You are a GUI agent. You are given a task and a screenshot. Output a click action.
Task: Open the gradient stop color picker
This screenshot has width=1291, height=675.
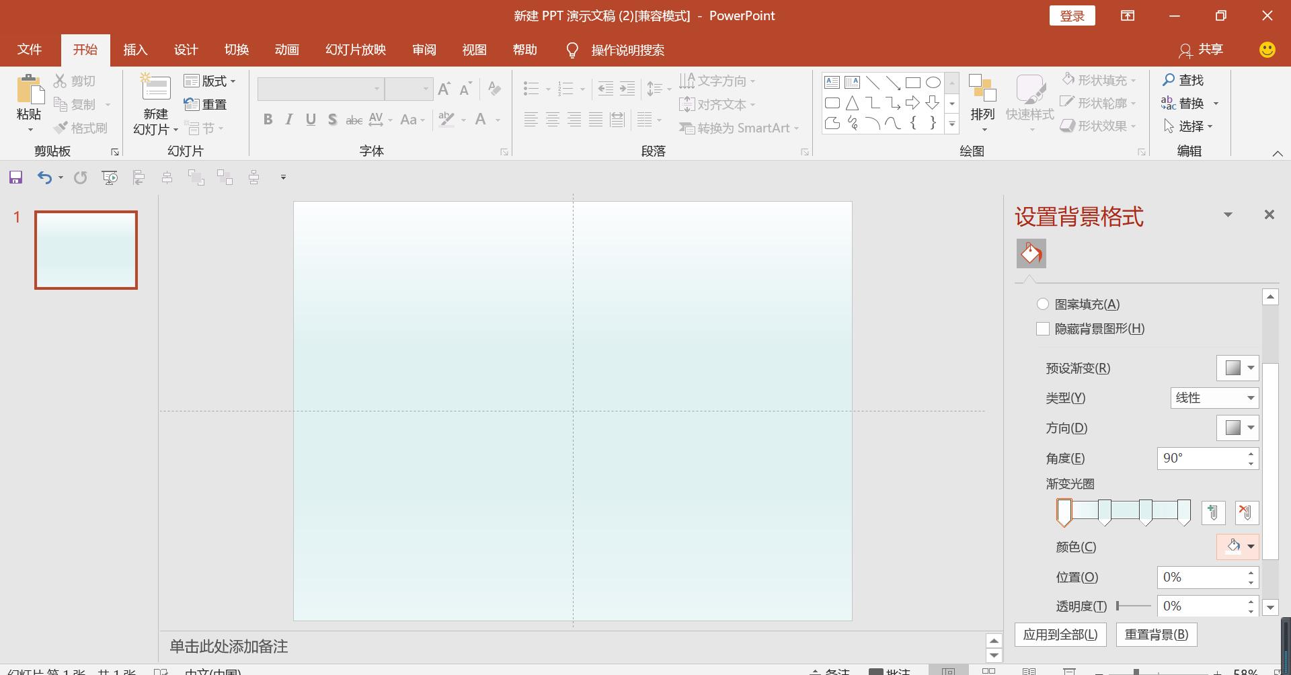[x=1237, y=547]
